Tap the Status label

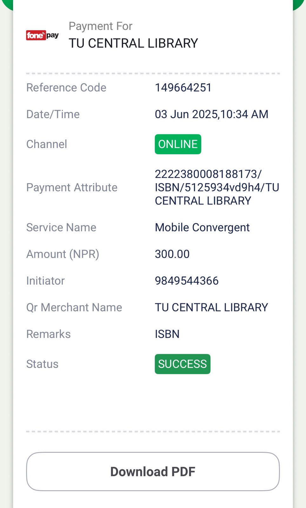[x=42, y=364]
